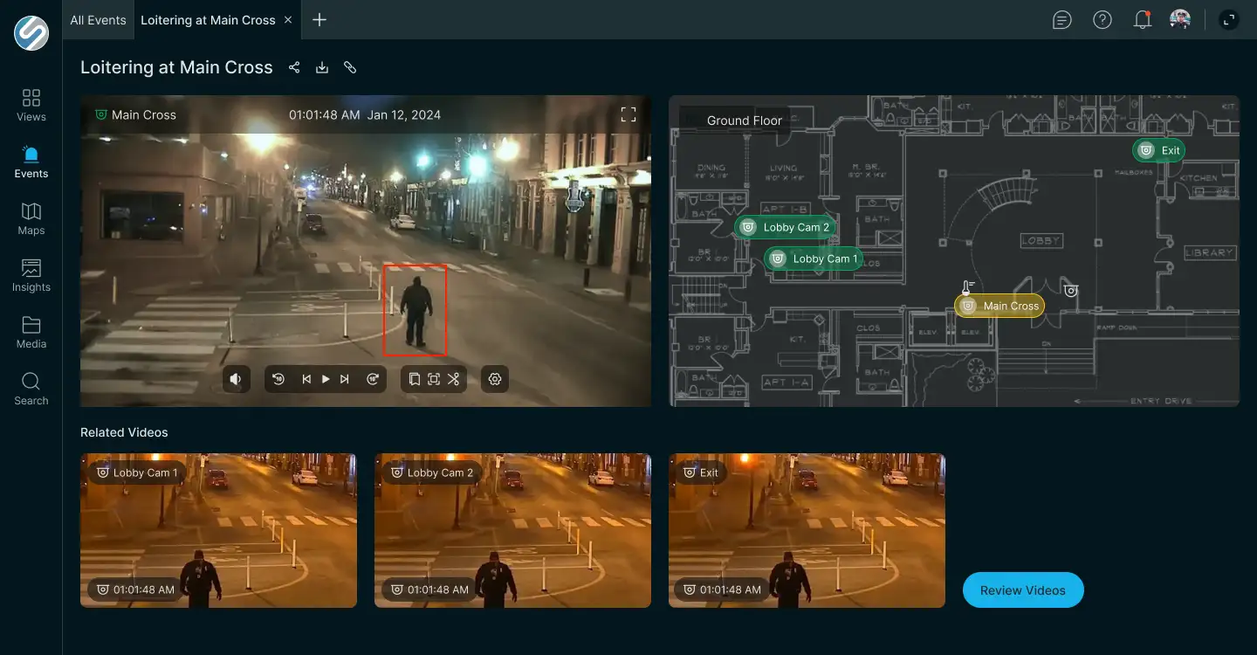Screen dimensions: 1257x655
Task: Skip to the previous frame
Action: click(306, 379)
